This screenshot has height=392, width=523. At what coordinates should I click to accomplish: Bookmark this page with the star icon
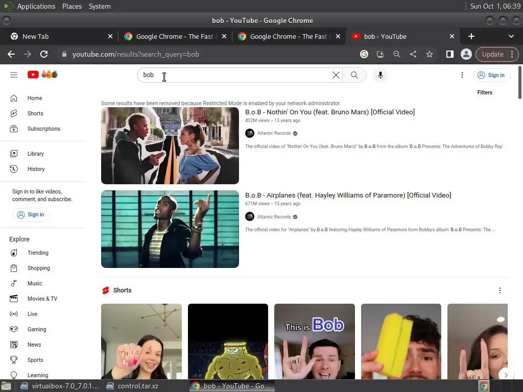(429, 54)
